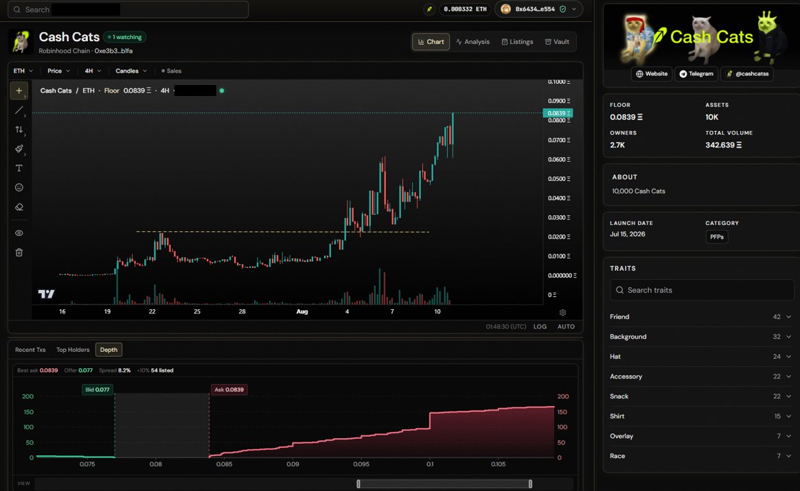The width and height of the screenshot is (800, 491).
Task: Click the Cash Cats banner image
Action: [x=702, y=36]
